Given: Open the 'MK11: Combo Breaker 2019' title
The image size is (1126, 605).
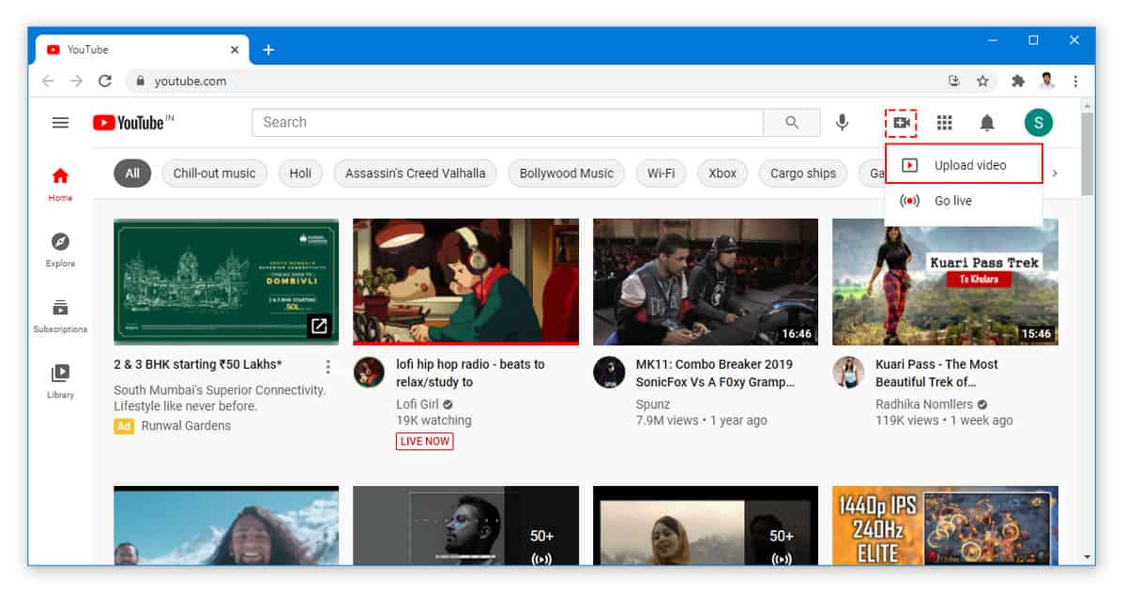Looking at the screenshot, I should pos(715,373).
